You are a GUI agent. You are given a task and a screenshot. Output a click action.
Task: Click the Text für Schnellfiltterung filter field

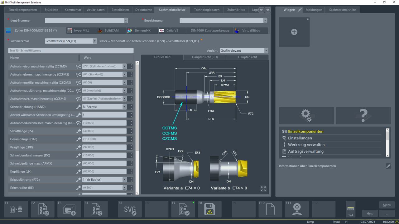click(71, 50)
